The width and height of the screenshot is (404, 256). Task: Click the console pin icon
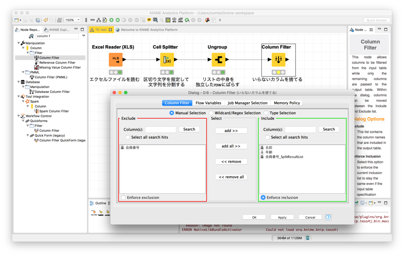tap(357, 203)
